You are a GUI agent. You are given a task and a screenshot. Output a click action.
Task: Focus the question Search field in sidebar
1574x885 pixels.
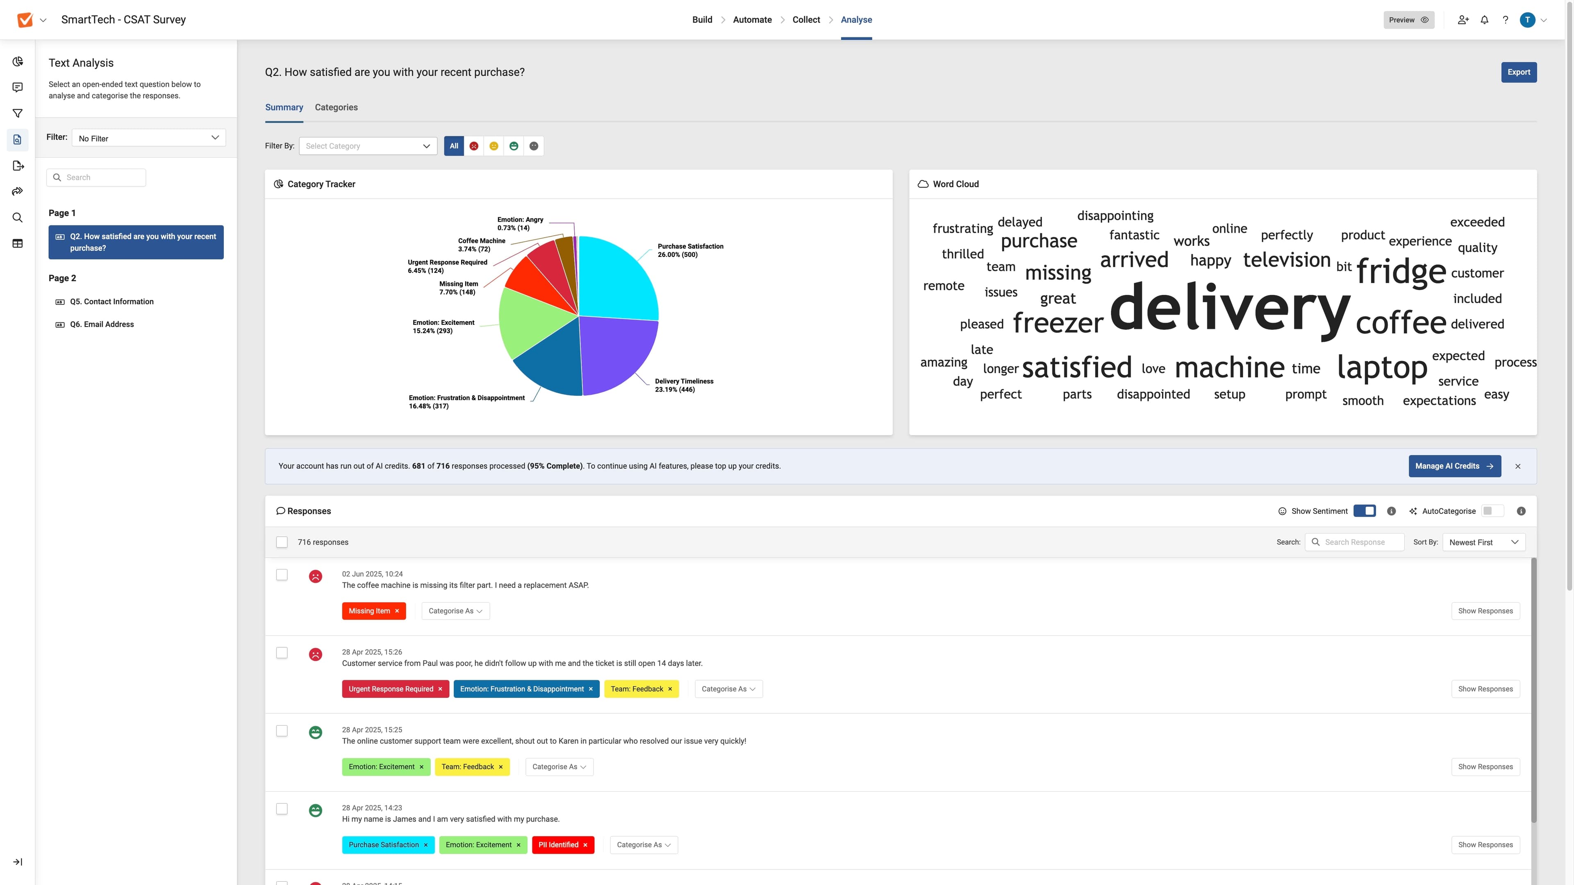point(96,177)
